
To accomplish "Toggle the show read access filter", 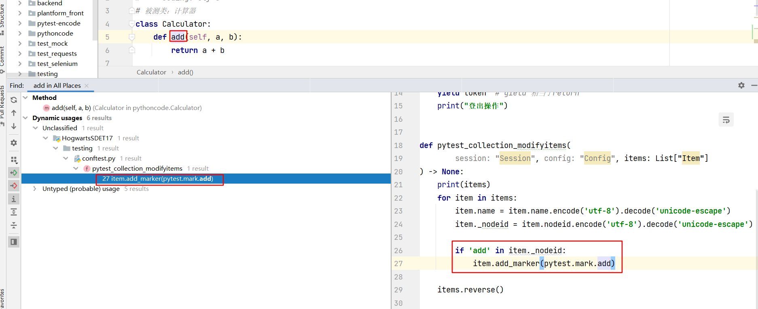I will pyautogui.click(x=14, y=173).
